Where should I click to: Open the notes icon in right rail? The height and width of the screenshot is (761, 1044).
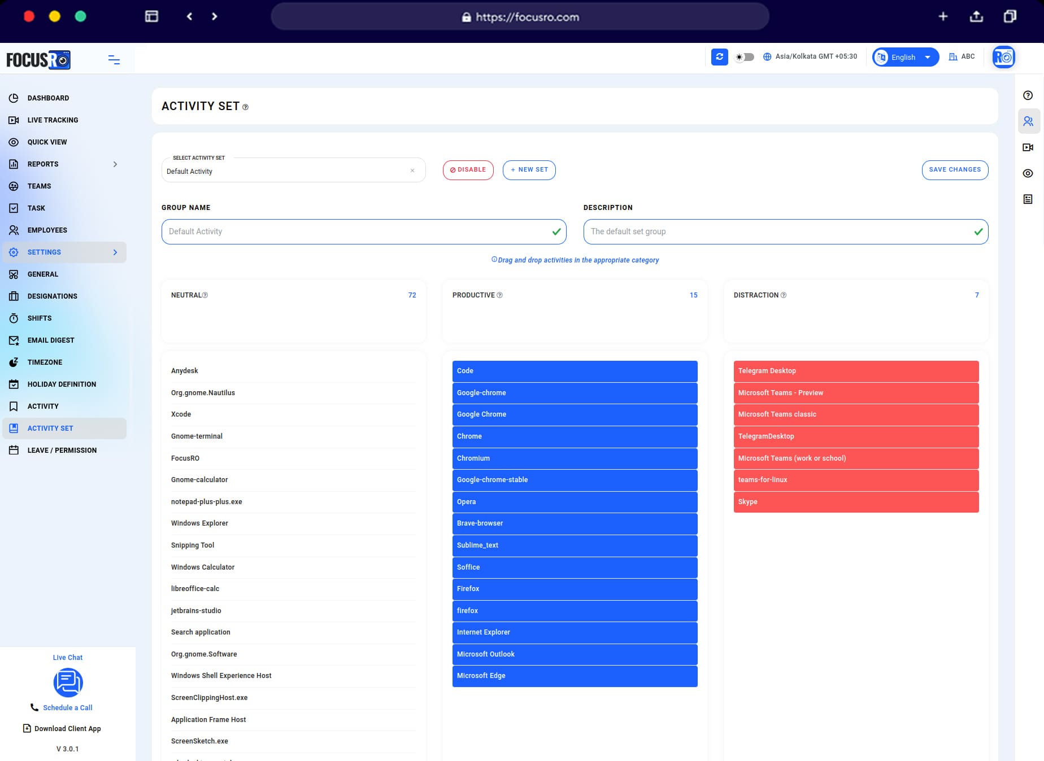[1028, 199]
